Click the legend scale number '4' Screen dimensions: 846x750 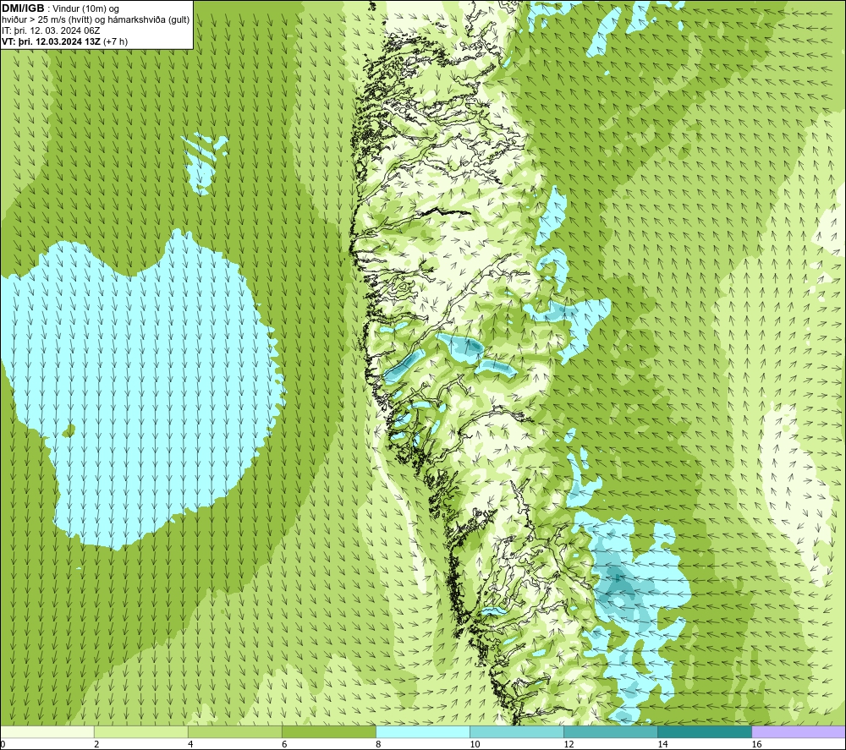(190, 745)
